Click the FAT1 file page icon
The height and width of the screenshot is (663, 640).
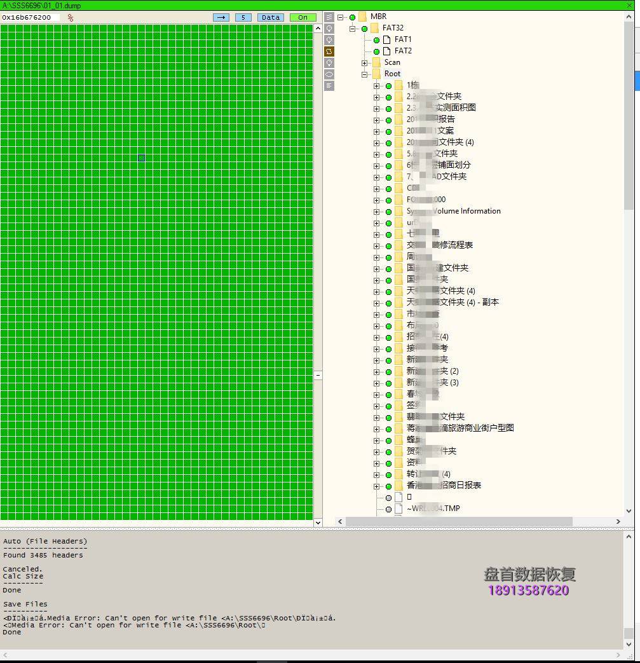386,40
